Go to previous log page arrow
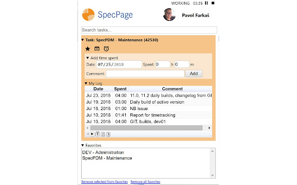The width and height of the screenshot is (297, 185). coord(88,134)
